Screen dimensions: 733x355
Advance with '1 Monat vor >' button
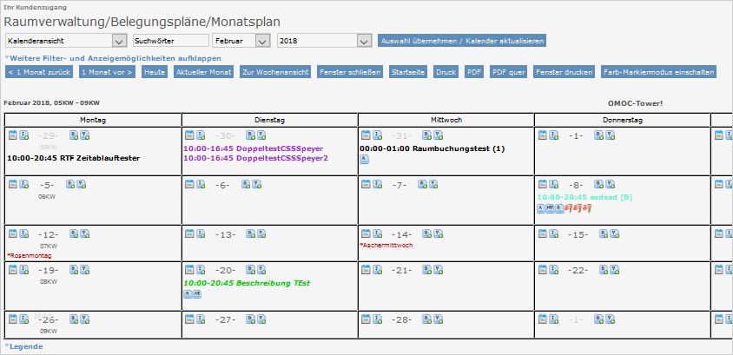(x=107, y=72)
